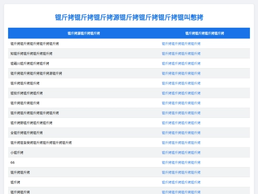Open the link in the 锟皆凤拷 row

(181, 143)
